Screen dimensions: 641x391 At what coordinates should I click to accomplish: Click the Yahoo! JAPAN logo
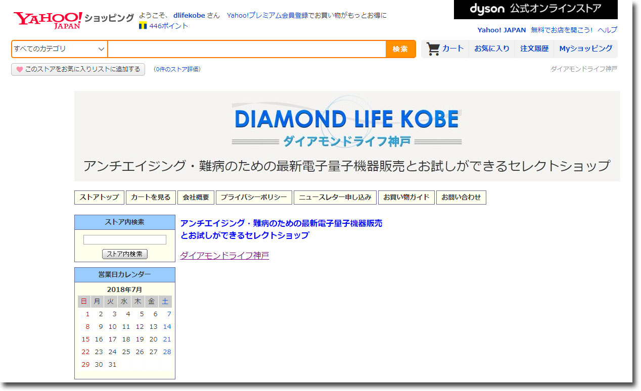coord(48,20)
